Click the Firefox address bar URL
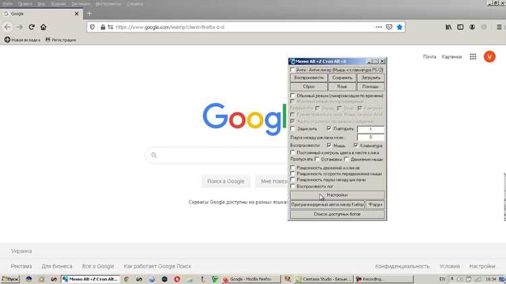The width and height of the screenshot is (506, 284). [x=170, y=27]
